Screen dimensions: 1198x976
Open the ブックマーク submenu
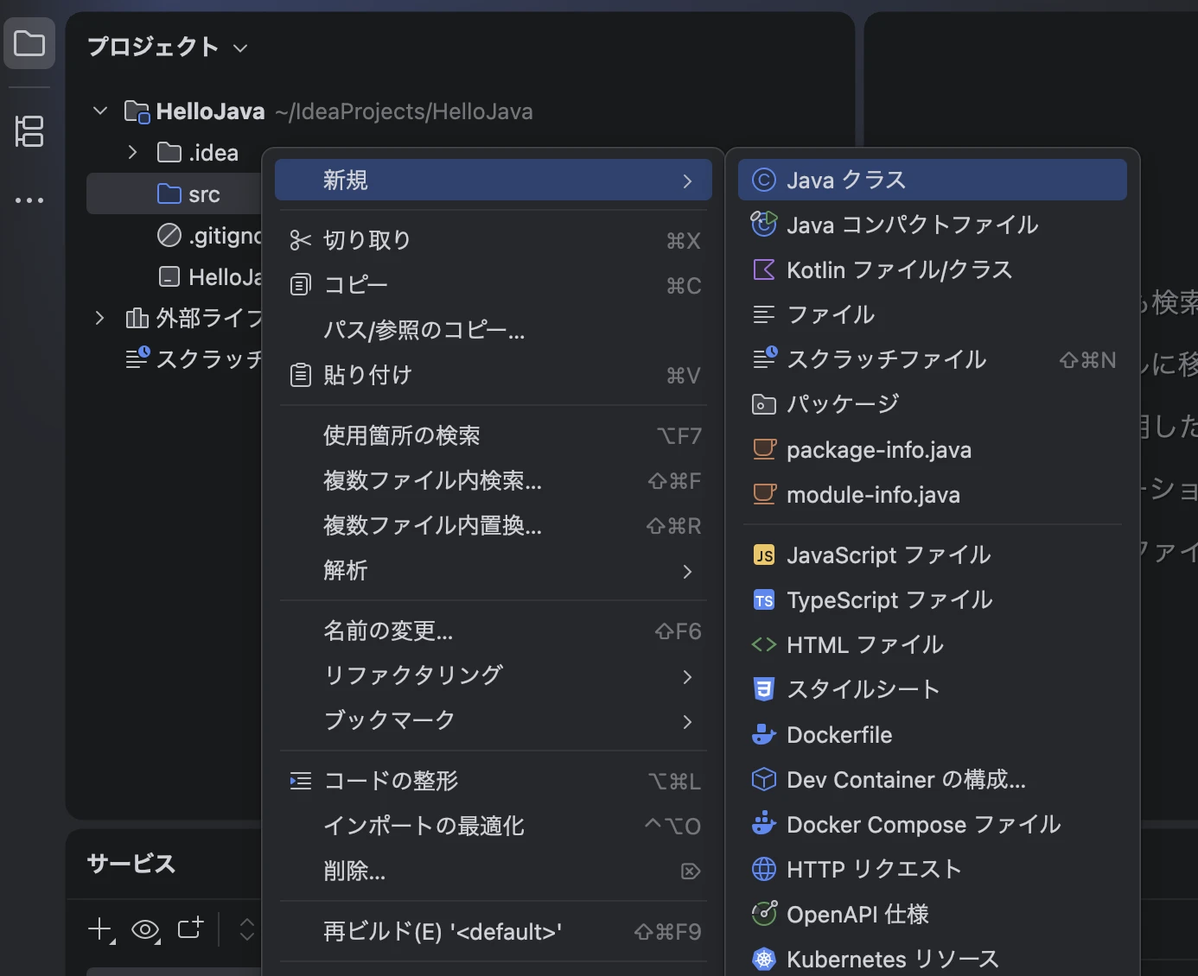click(494, 720)
